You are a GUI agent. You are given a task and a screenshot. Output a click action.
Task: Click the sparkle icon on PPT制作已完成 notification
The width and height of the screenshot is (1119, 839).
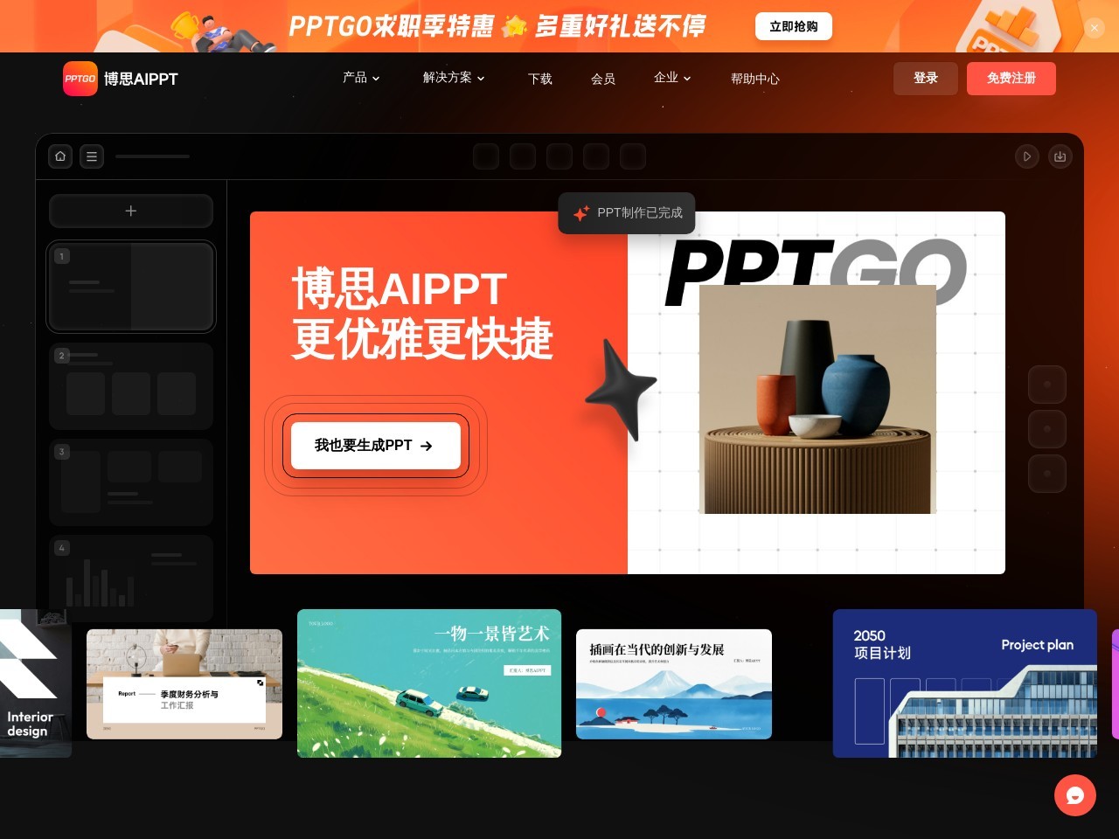click(x=580, y=213)
